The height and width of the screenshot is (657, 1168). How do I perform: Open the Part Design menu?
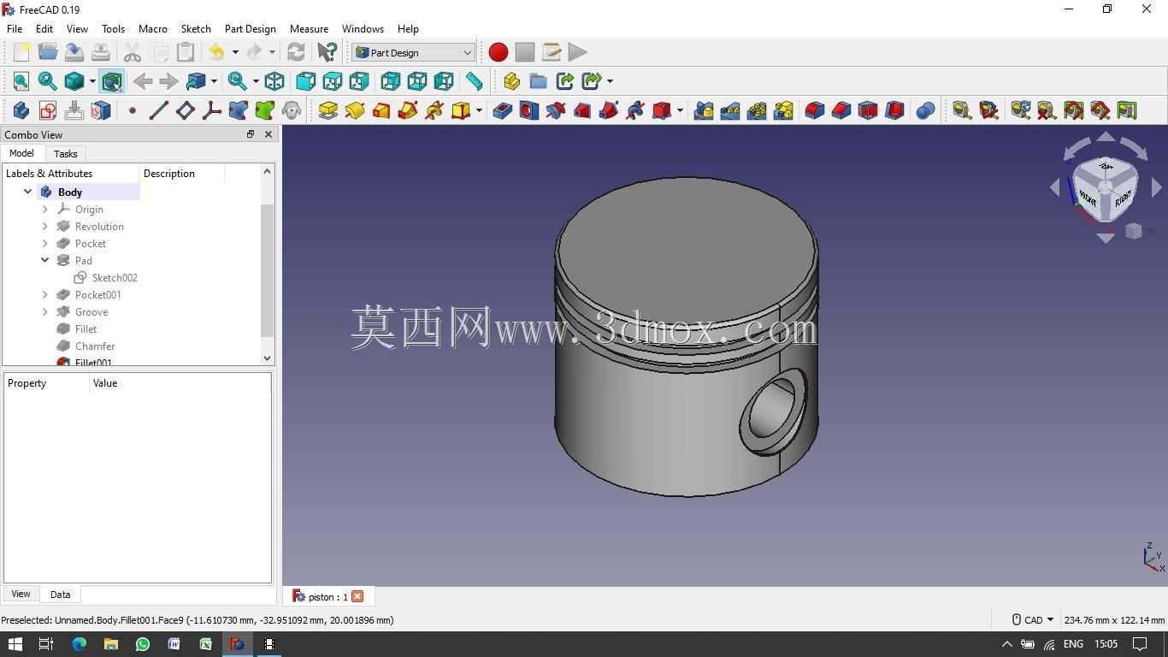250,28
